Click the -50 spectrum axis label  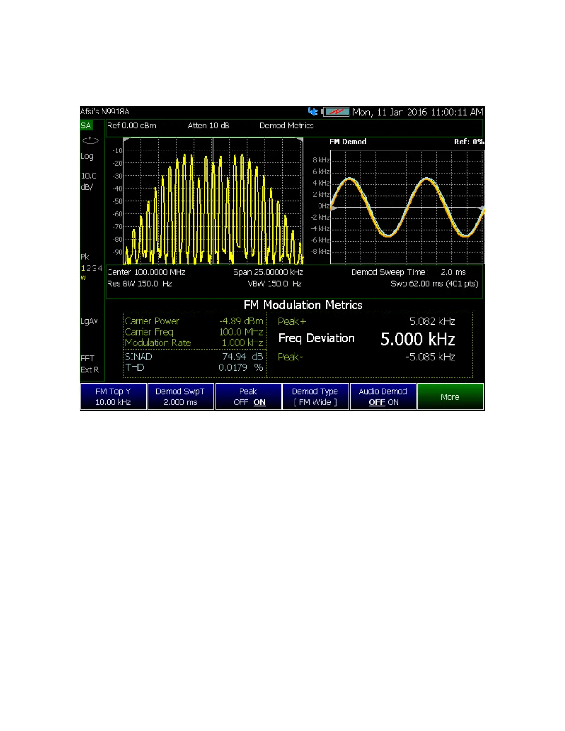coord(117,201)
